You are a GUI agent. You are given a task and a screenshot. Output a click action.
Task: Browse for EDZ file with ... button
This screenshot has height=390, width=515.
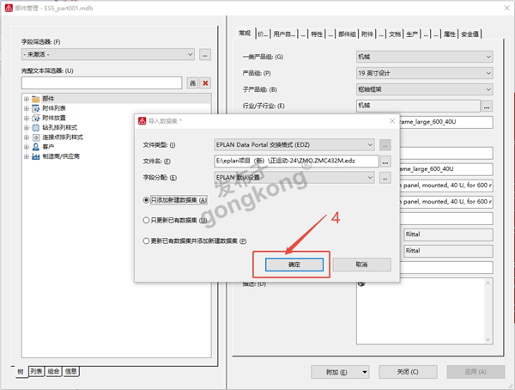385,161
